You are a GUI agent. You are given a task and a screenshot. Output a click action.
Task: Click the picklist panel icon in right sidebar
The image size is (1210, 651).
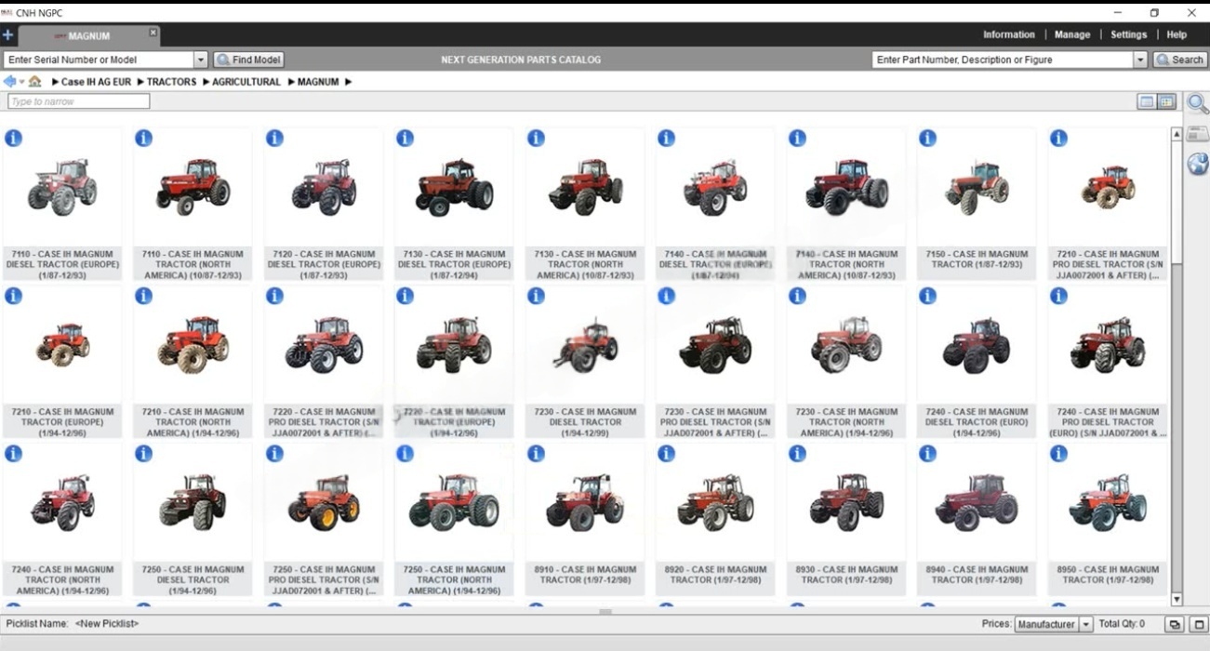click(1198, 134)
